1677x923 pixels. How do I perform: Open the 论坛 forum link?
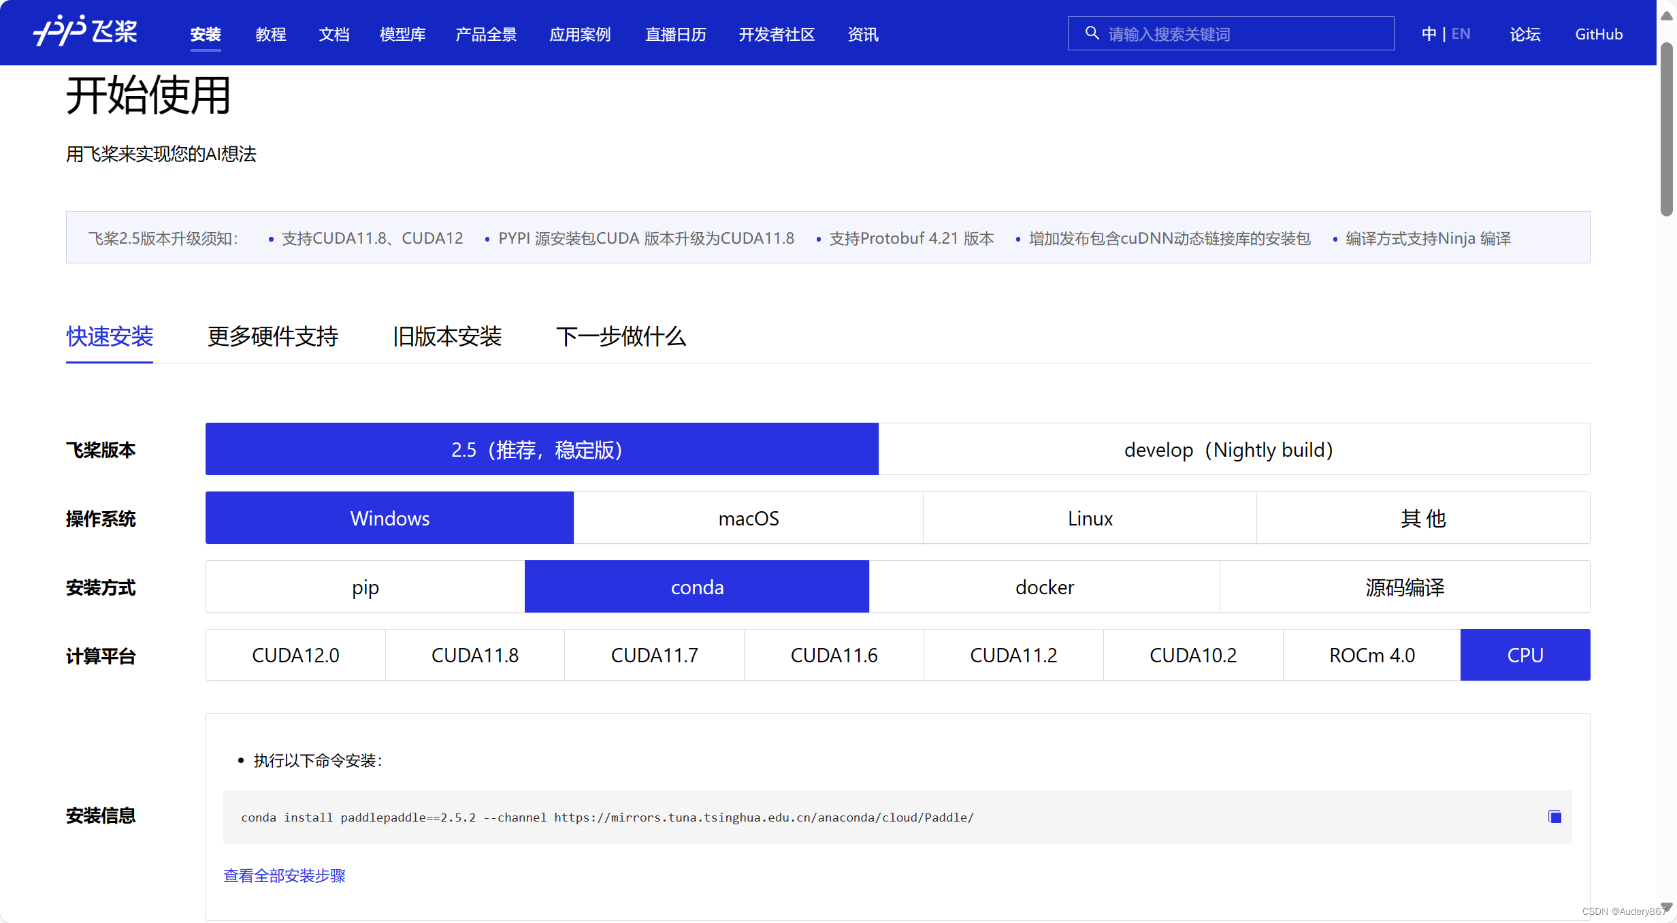point(1525,34)
